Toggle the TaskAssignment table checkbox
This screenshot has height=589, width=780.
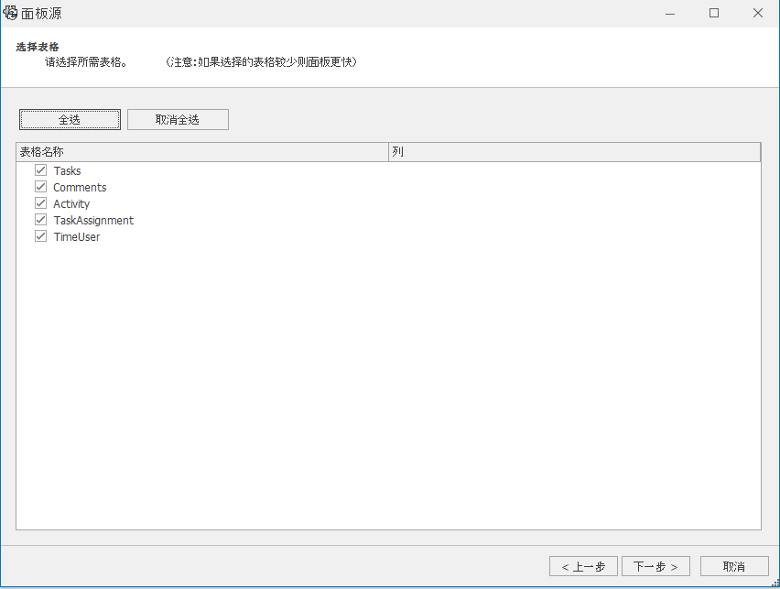point(41,220)
